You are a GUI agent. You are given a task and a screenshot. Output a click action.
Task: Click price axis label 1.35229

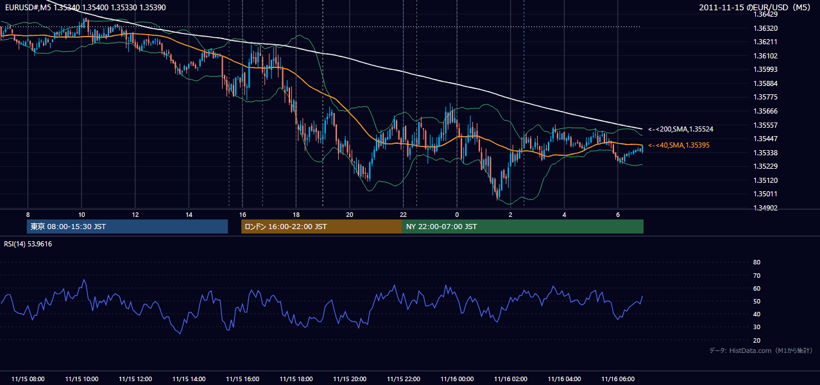click(765, 166)
